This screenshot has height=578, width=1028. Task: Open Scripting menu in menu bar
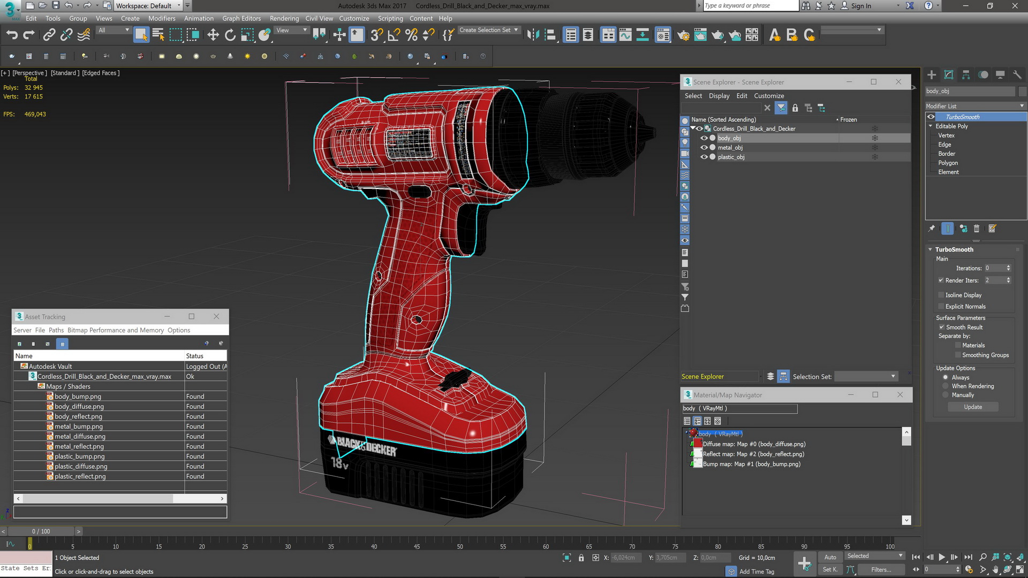click(x=390, y=18)
